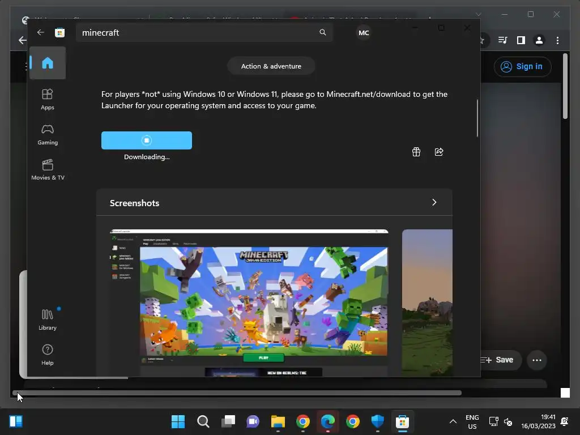Show hidden system tray icons

(x=453, y=421)
